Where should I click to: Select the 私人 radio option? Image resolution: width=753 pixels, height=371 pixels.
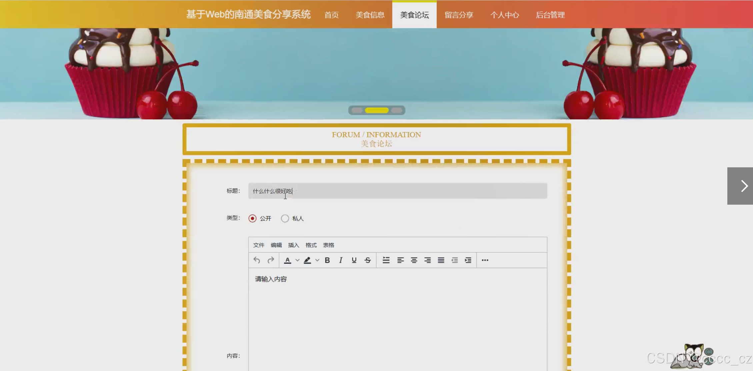pyautogui.click(x=285, y=218)
